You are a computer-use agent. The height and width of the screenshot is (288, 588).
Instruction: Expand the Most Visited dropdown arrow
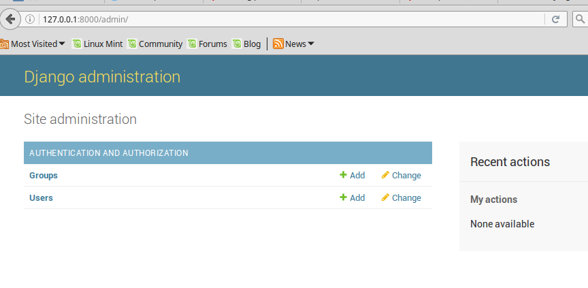tap(62, 44)
